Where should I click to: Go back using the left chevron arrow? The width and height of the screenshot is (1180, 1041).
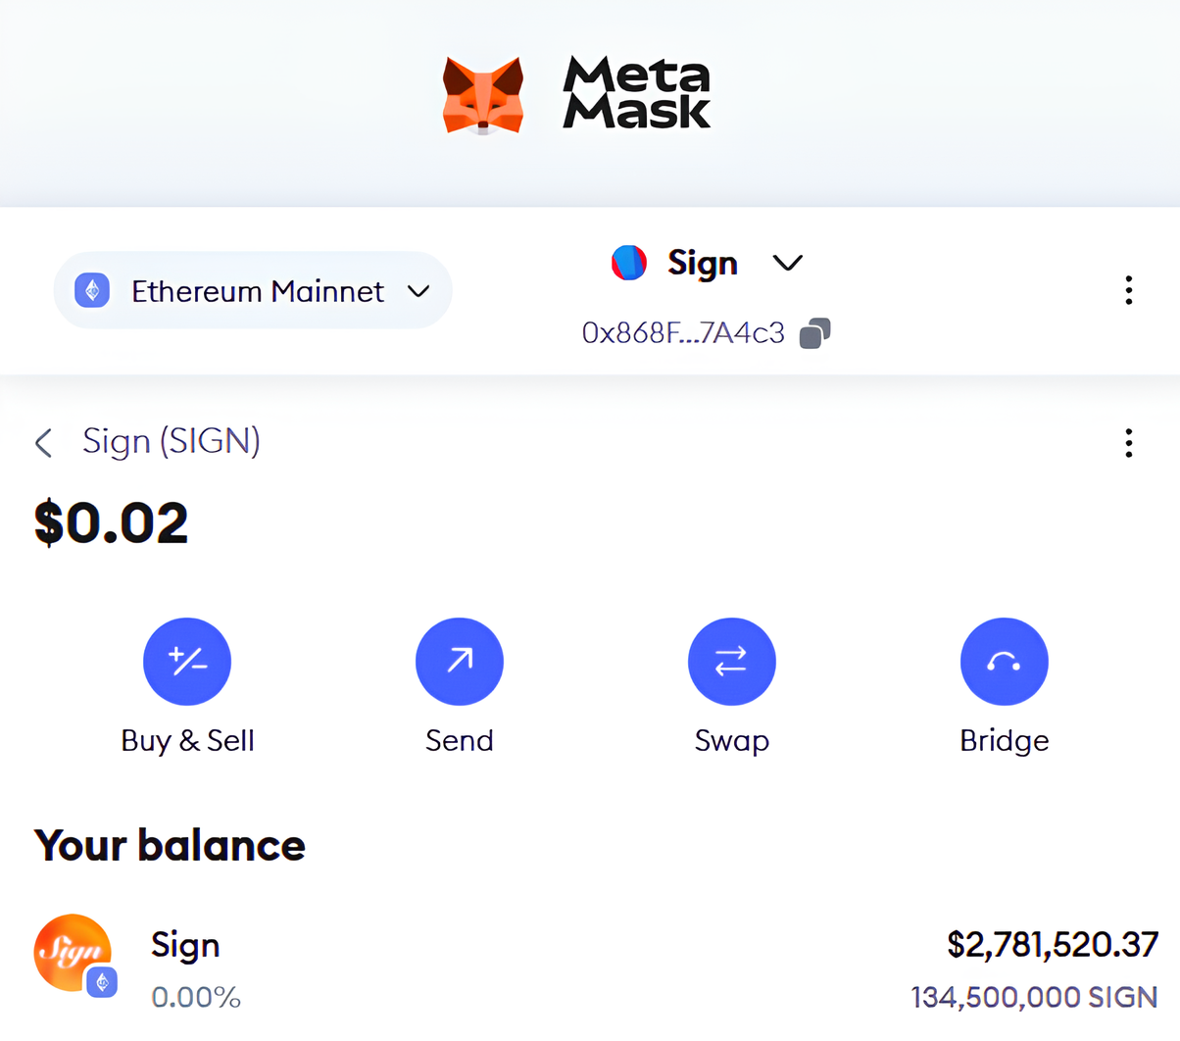(43, 443)
